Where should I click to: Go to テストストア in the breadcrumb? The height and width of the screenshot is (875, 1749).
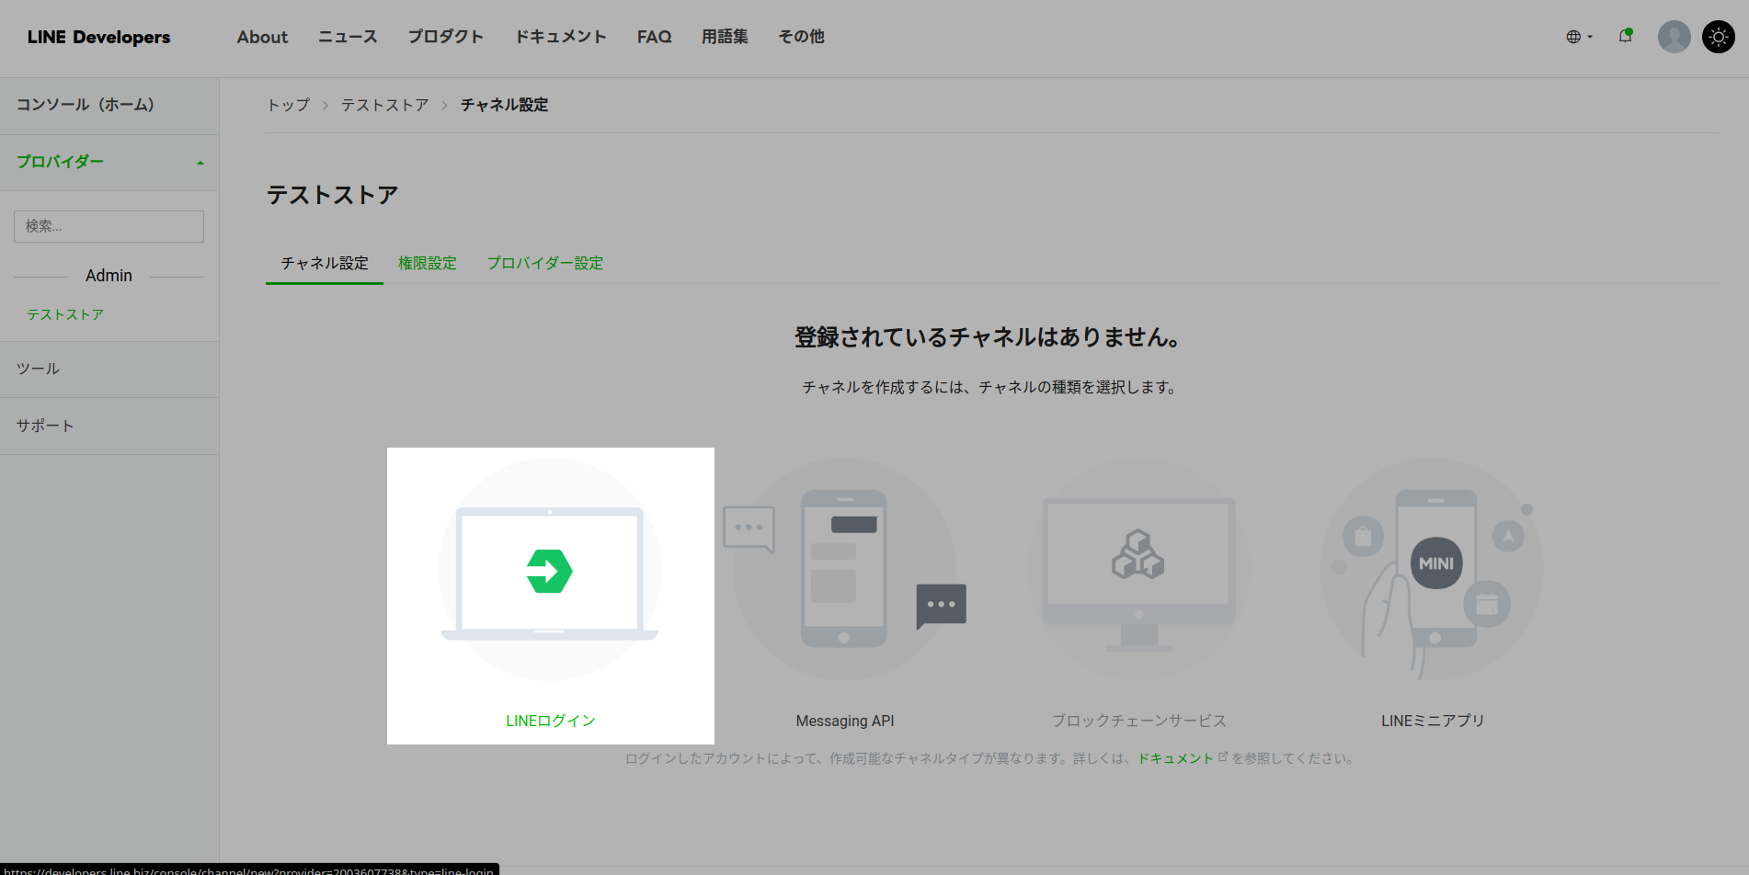coord(384,106)
